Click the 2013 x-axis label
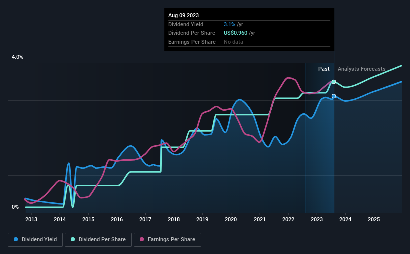 pyautogui.click(x=31, y=219)
